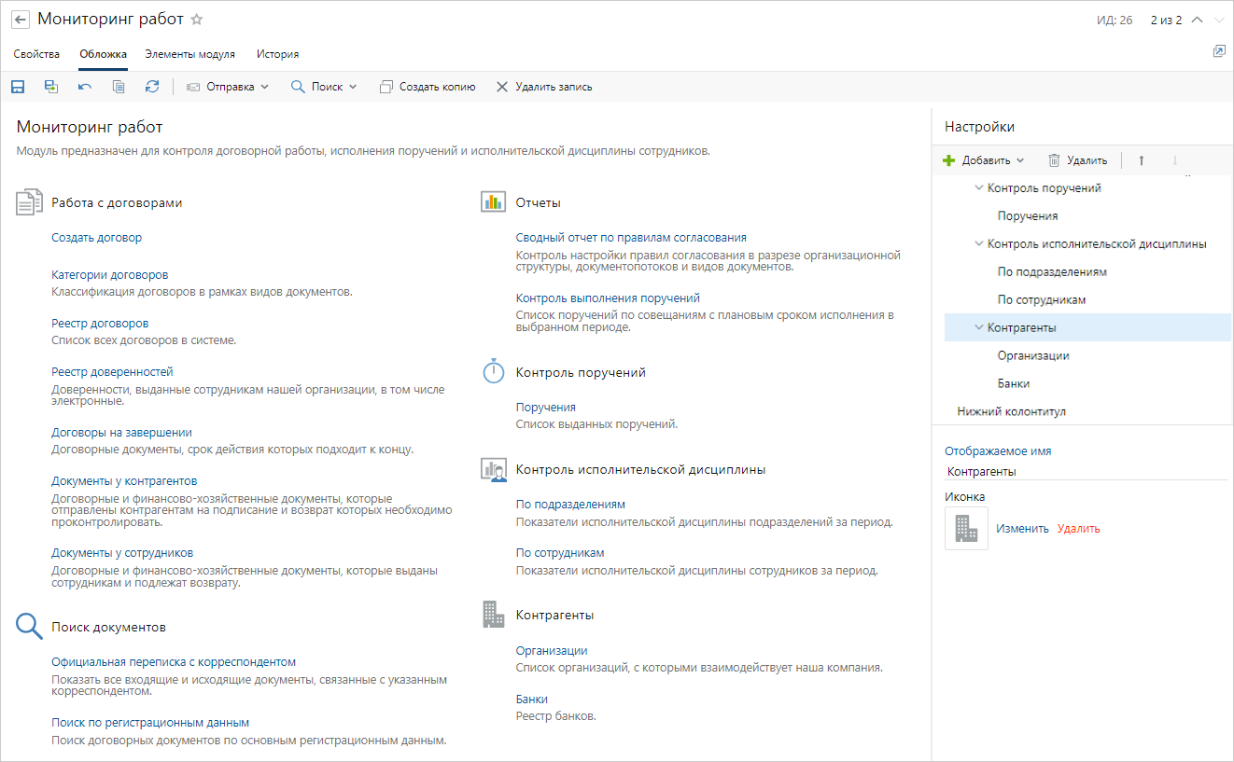This screenshot has width=1234, height=762.
Task: Expand the Добавить dropdown in Настройки
Action: (x=984, y=160)
